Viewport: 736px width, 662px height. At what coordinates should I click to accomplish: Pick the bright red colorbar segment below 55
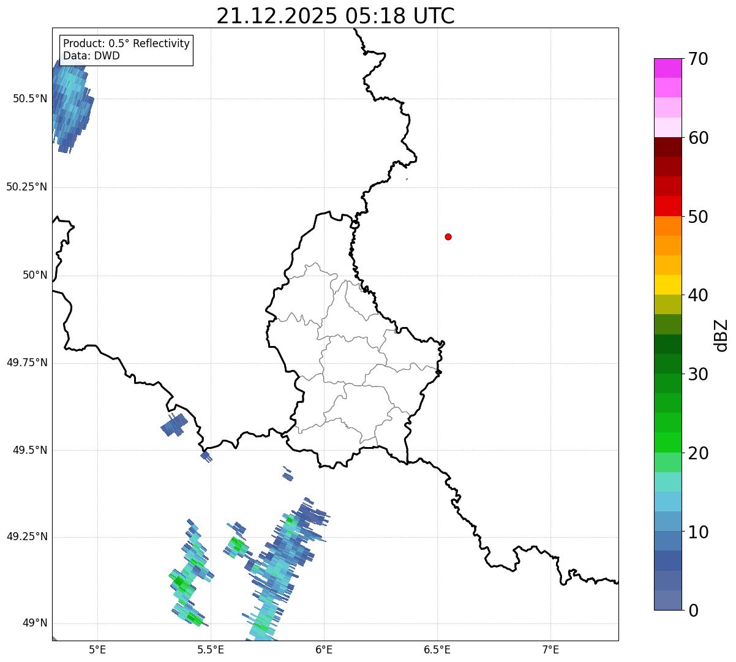667,206
